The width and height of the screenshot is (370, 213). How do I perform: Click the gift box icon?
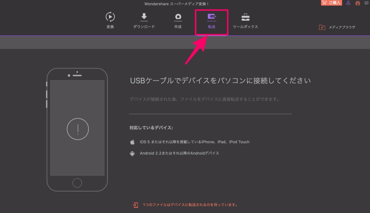pyautogui.click(x=358, y=3)
